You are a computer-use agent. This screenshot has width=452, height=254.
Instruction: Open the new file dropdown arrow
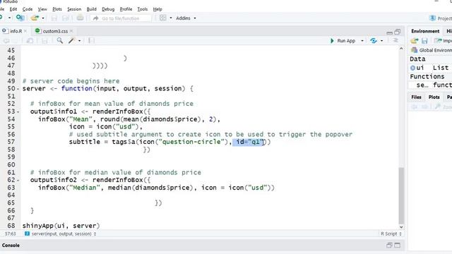[x=9, y=18]
